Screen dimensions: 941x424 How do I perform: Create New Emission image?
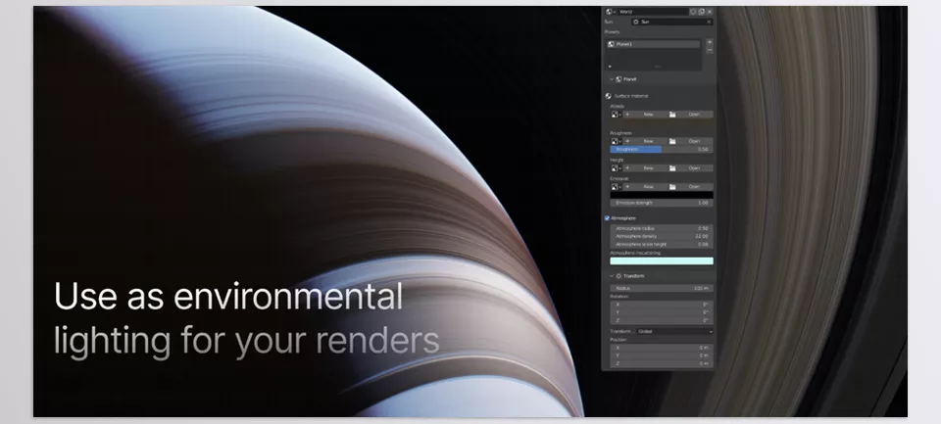coord(644,186)
